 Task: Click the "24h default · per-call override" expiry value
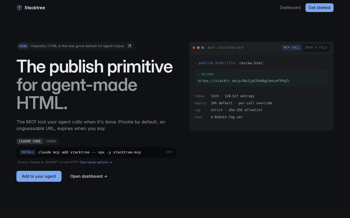241,103
